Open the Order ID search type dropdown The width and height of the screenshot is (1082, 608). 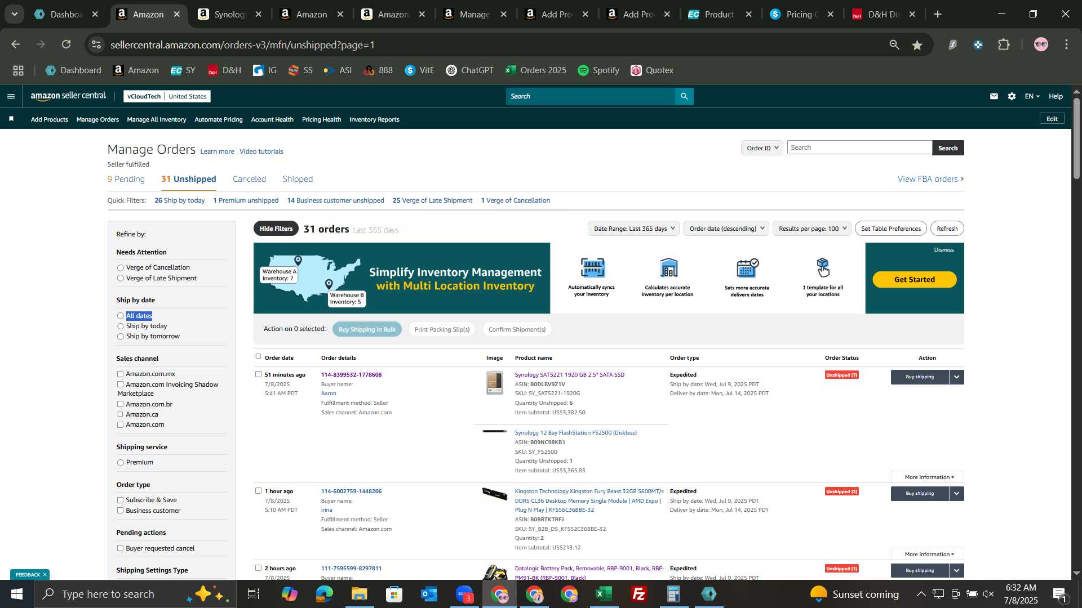pyautogui.click(x=762, y=148)
